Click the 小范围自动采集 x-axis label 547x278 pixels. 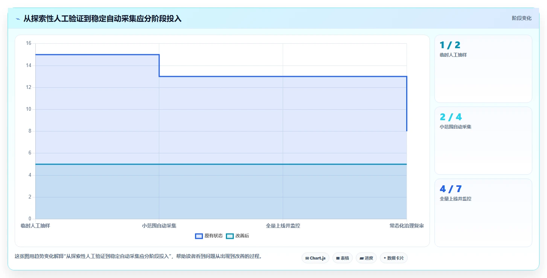[159, 226]
